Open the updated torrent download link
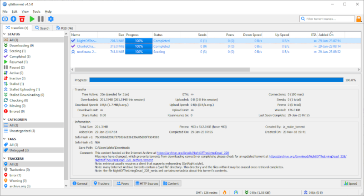364x196 pixels. [308, 157]
